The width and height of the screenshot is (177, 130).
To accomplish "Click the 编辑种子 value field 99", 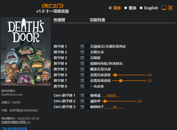I will tap(115, 107).
